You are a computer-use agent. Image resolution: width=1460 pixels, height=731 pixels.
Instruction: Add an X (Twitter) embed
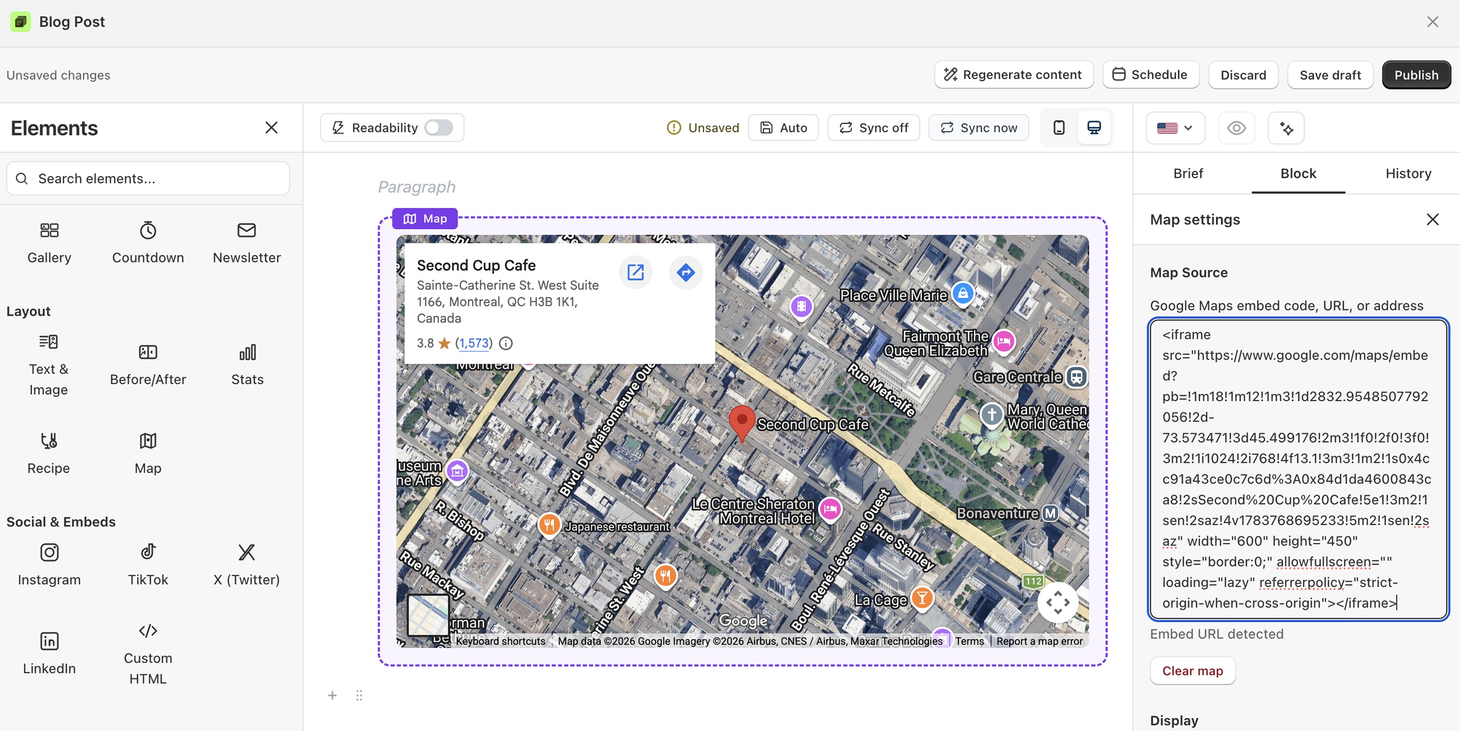[x=246, y=565]
